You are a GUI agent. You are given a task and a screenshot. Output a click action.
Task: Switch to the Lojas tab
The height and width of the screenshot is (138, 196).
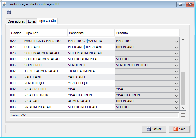coord(32,21)
